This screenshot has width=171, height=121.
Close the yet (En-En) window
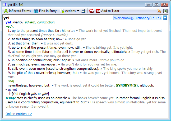(165, 5)
